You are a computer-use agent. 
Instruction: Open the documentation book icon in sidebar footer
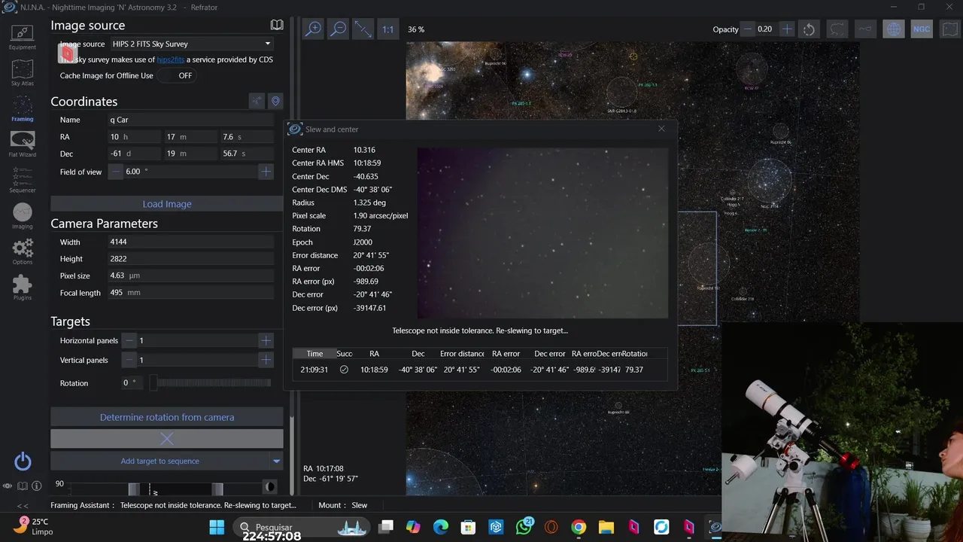coord(23,486)
